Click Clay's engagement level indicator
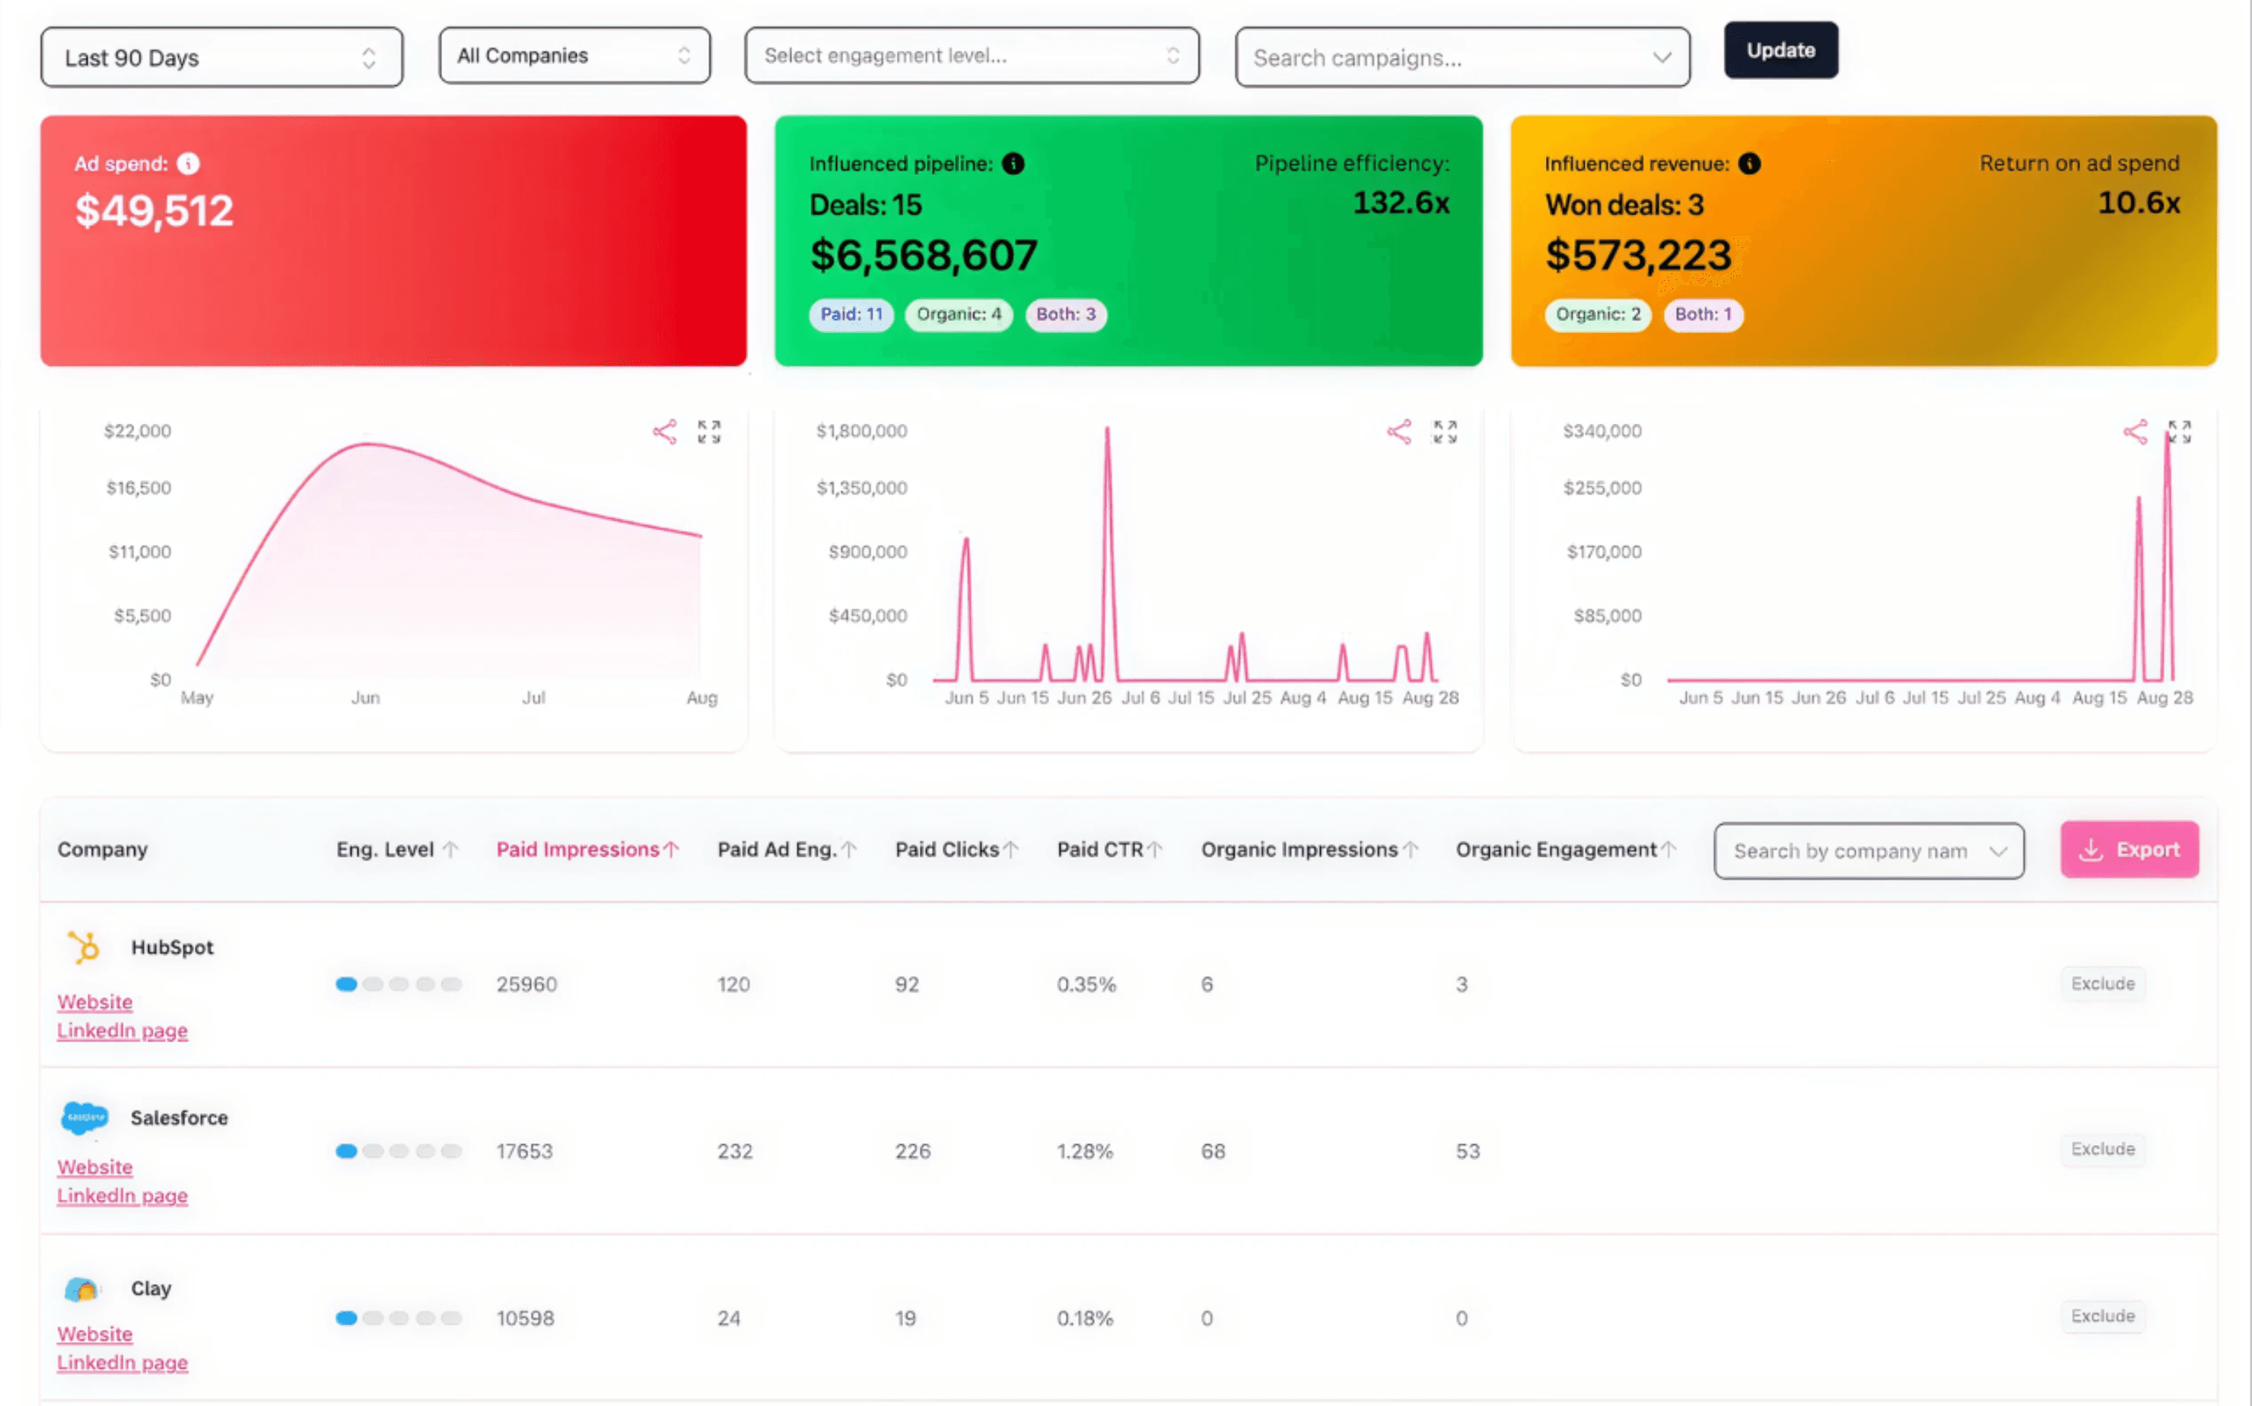Image resolution: width=2252 pixels, height=1406 pixels. tap(398, 1318)
